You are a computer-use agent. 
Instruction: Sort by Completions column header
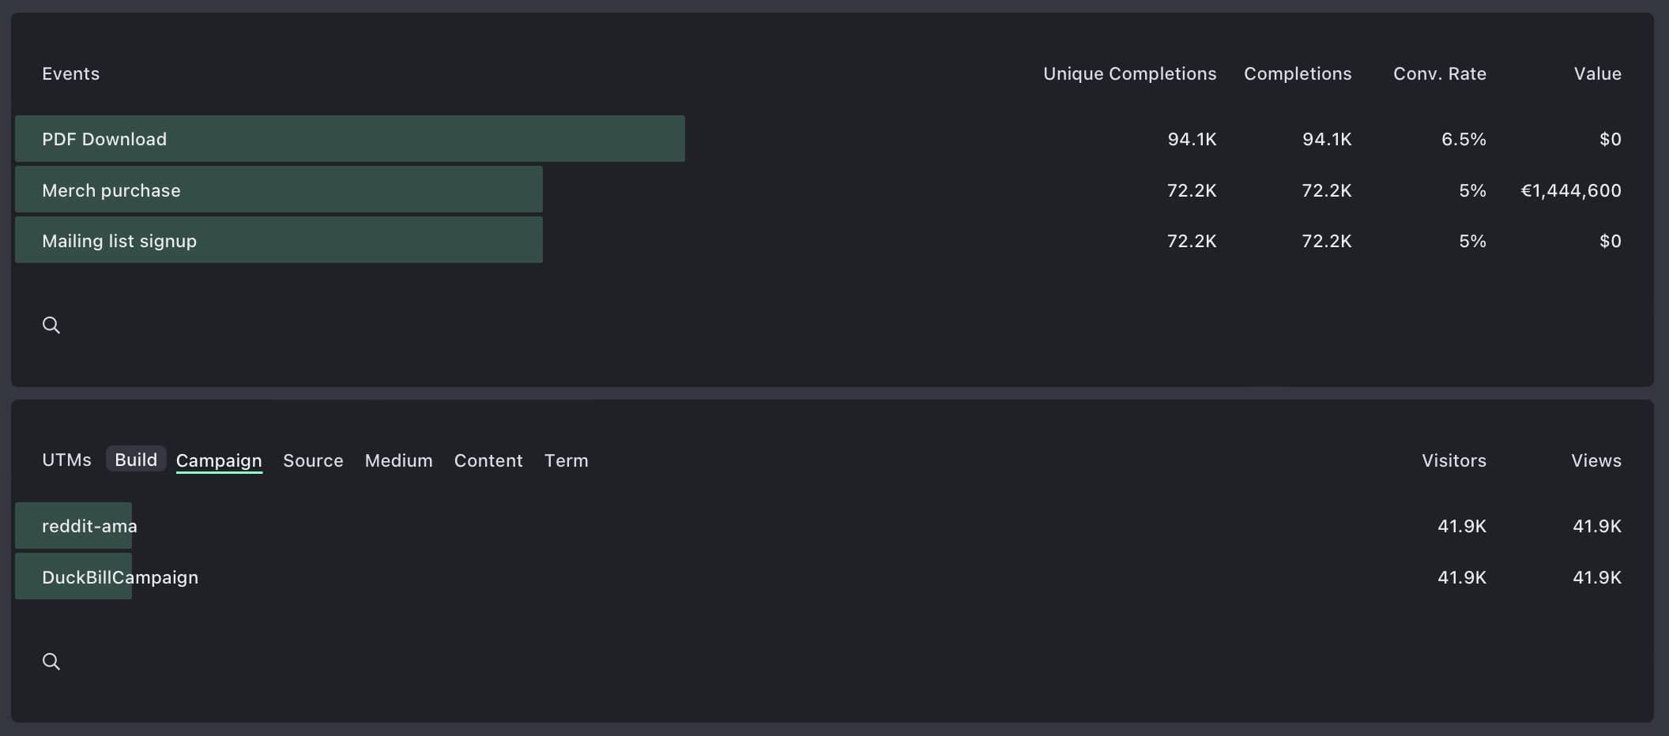coord(1298,73)
